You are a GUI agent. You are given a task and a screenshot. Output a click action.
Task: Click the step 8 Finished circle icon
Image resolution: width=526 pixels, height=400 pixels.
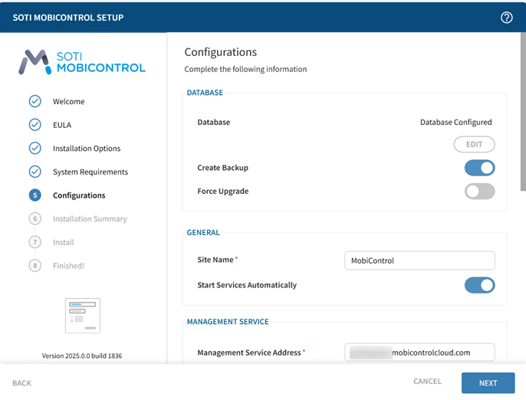click(x=35, y=266)
